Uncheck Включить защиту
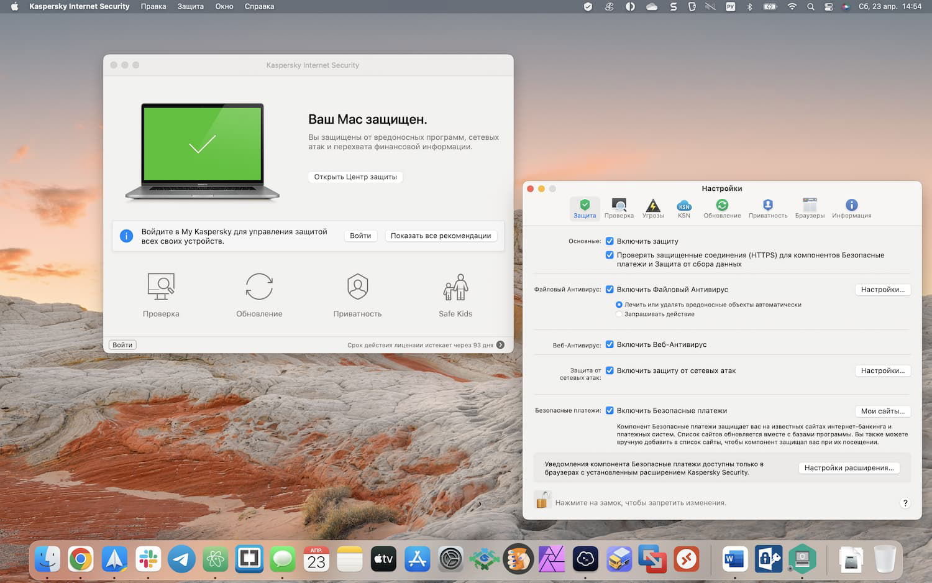 pyautogui.click(x=610, y=241)
